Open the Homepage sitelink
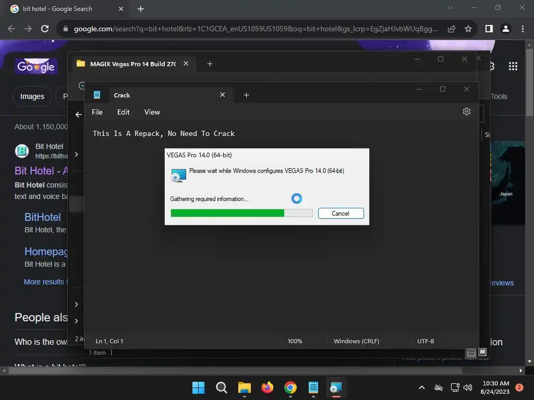This screenshot has height=400, width=534. pos(46,252)
